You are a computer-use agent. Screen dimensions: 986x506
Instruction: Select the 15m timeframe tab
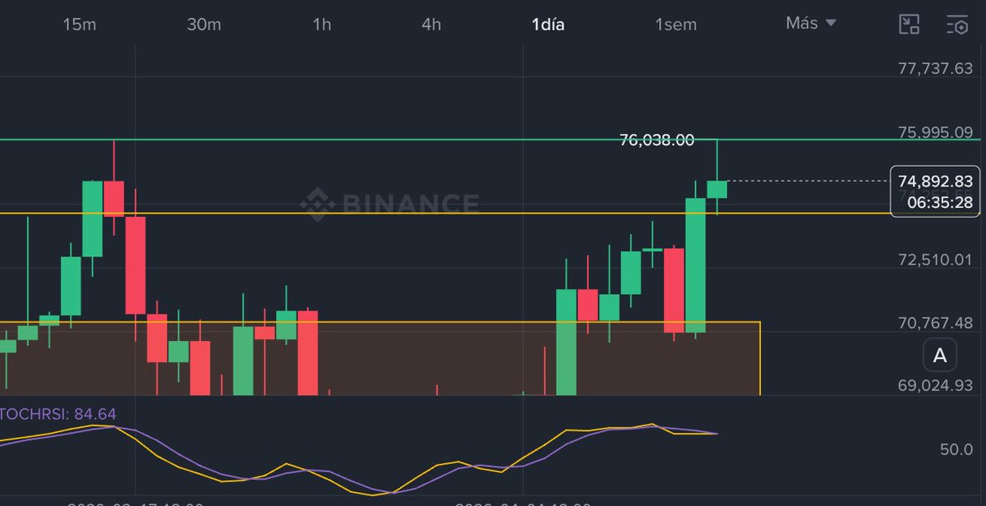point(80,24)
